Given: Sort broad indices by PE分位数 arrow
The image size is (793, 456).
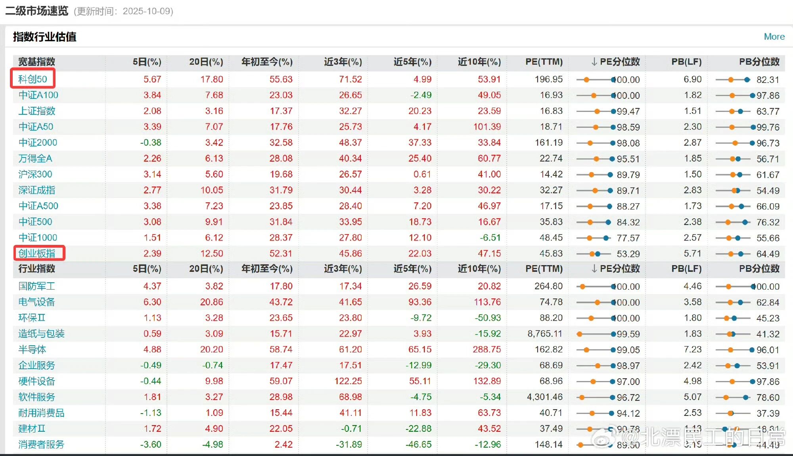Looking at the screenshot, I should [x=594, y=62].
